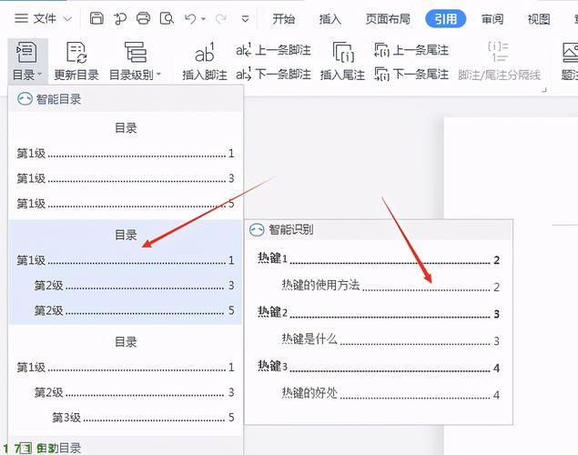Switch to the 开始 tab
Screen dimensions: 578x455
pyautogui.click(x=283, y=19)
